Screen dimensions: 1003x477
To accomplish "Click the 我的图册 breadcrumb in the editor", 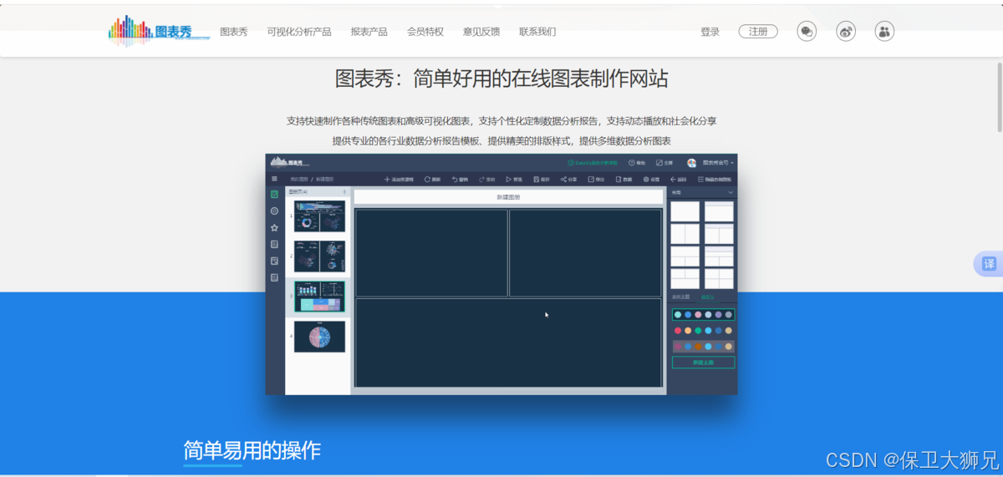I will click(298, 180).
